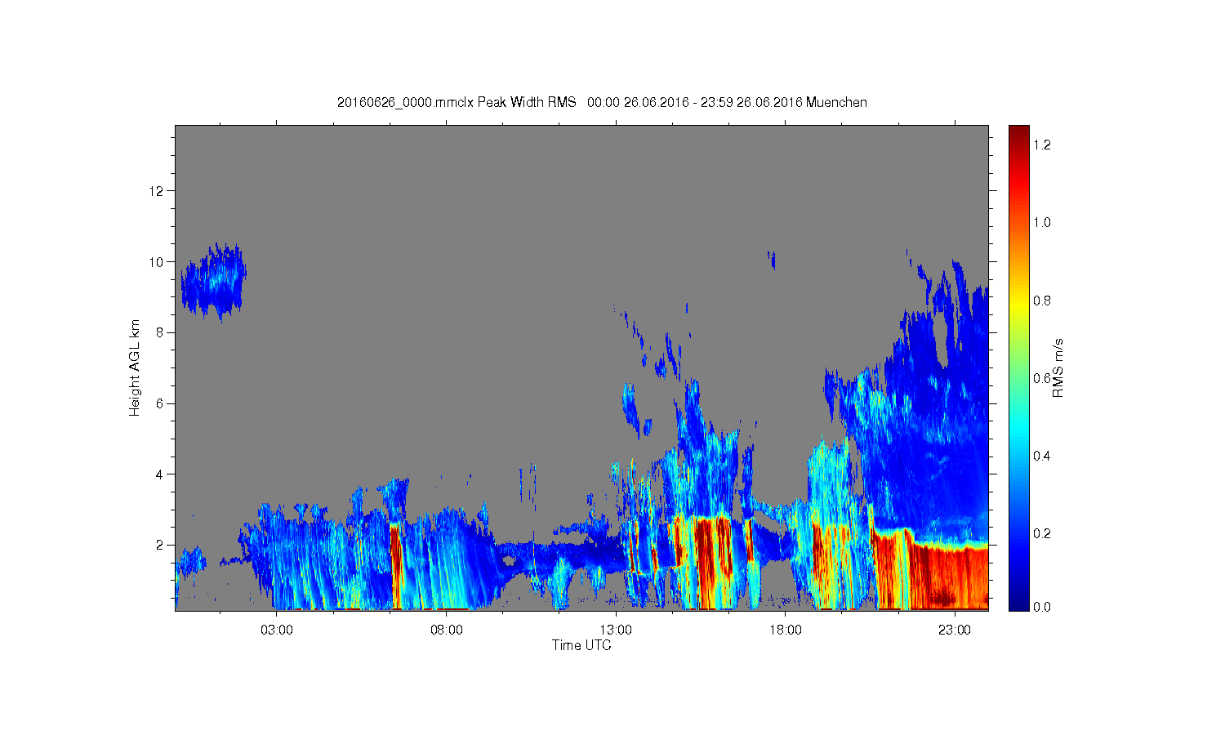Select the 23:00 time tick label
Viewport: 1225px width, 735px height.
(x=955, y=630)
